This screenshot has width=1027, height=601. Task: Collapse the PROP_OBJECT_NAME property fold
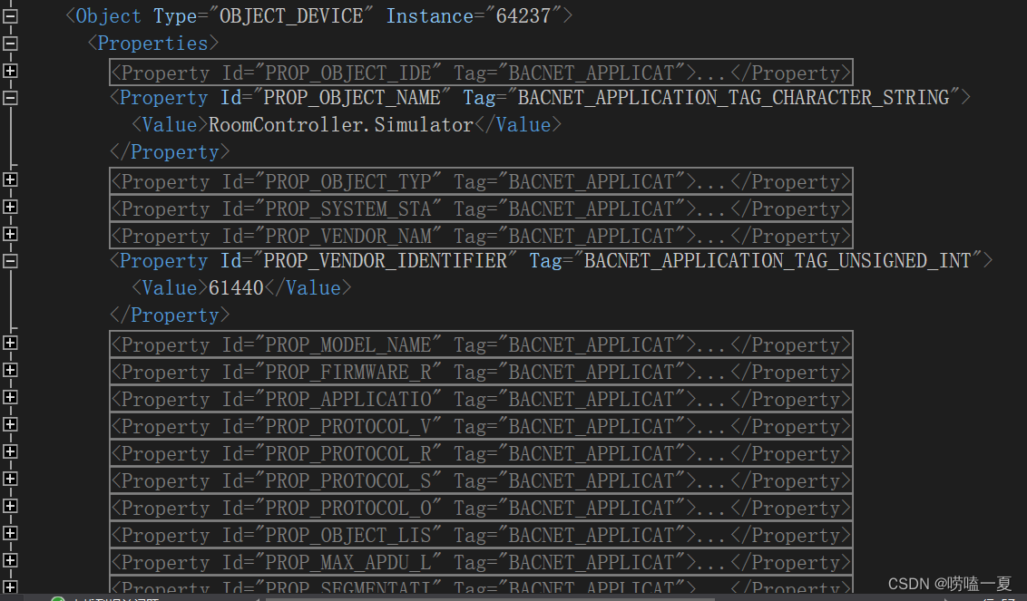pos(10,98)
